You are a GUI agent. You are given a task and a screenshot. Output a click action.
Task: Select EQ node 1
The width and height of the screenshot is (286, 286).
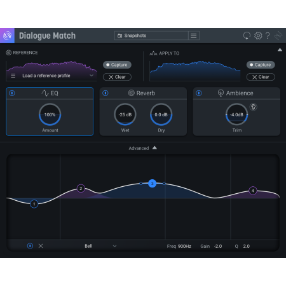tap(34, 204)
